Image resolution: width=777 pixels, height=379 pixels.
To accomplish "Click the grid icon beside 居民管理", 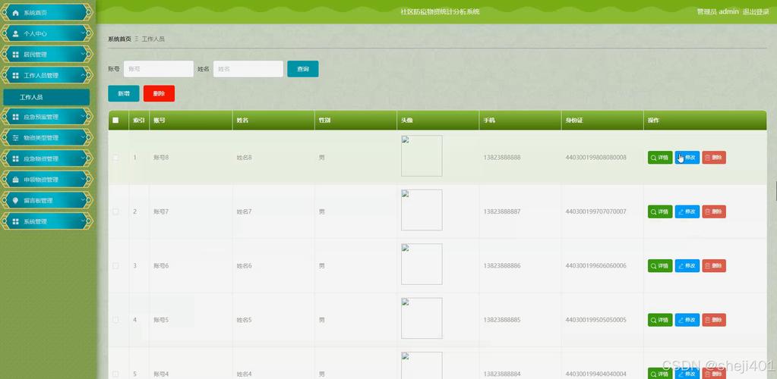I will [15, 55].
